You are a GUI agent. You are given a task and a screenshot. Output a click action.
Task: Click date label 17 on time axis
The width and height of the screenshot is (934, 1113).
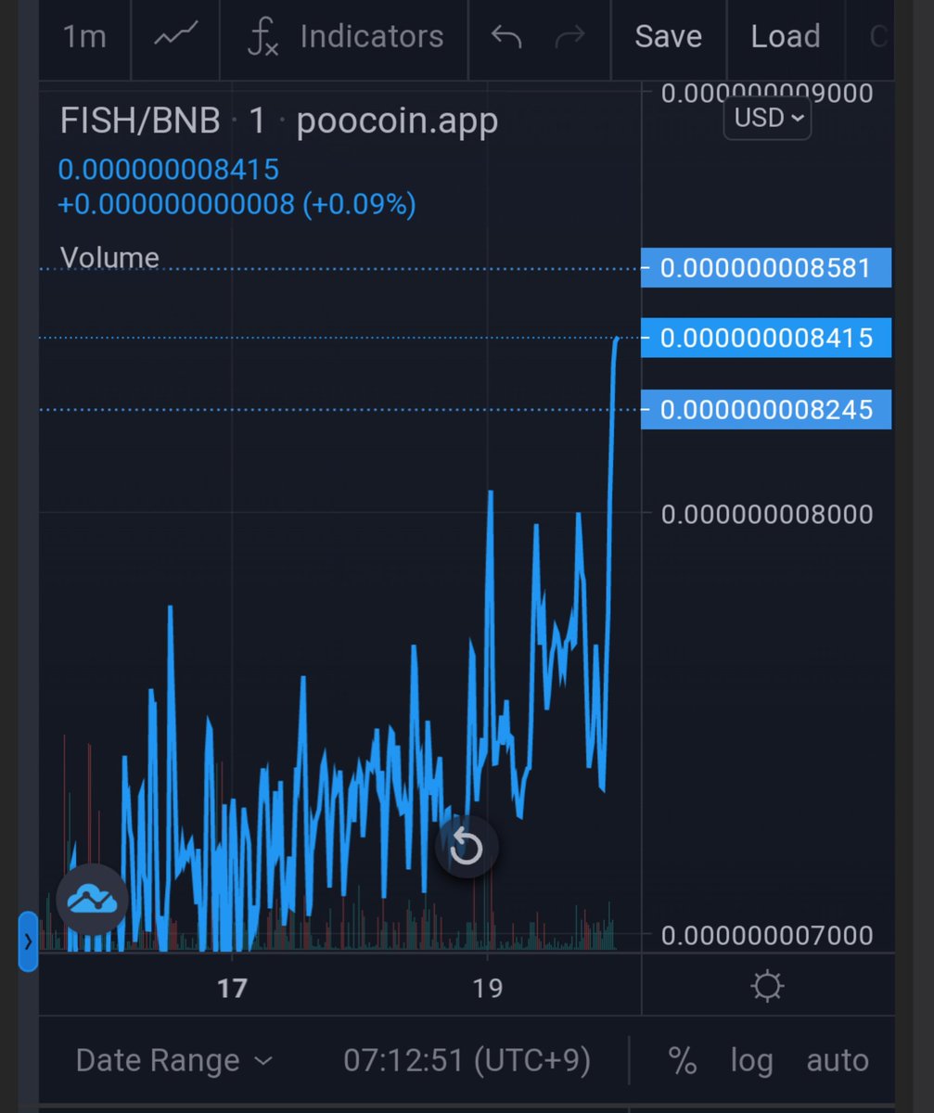232,988
